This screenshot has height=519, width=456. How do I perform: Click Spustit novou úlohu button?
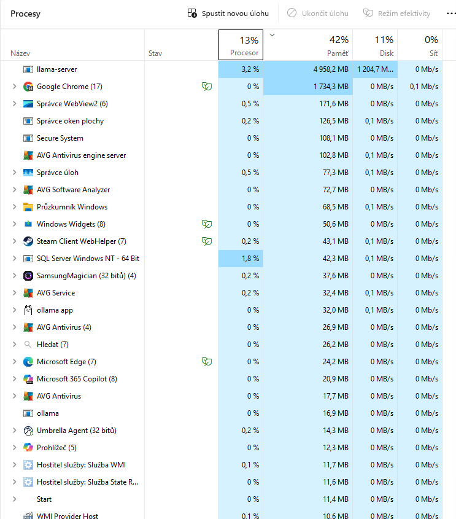coord(228,14)
